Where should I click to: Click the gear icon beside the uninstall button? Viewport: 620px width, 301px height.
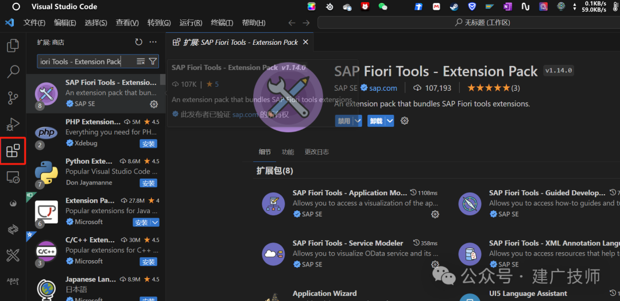click(x=405, y=121)
